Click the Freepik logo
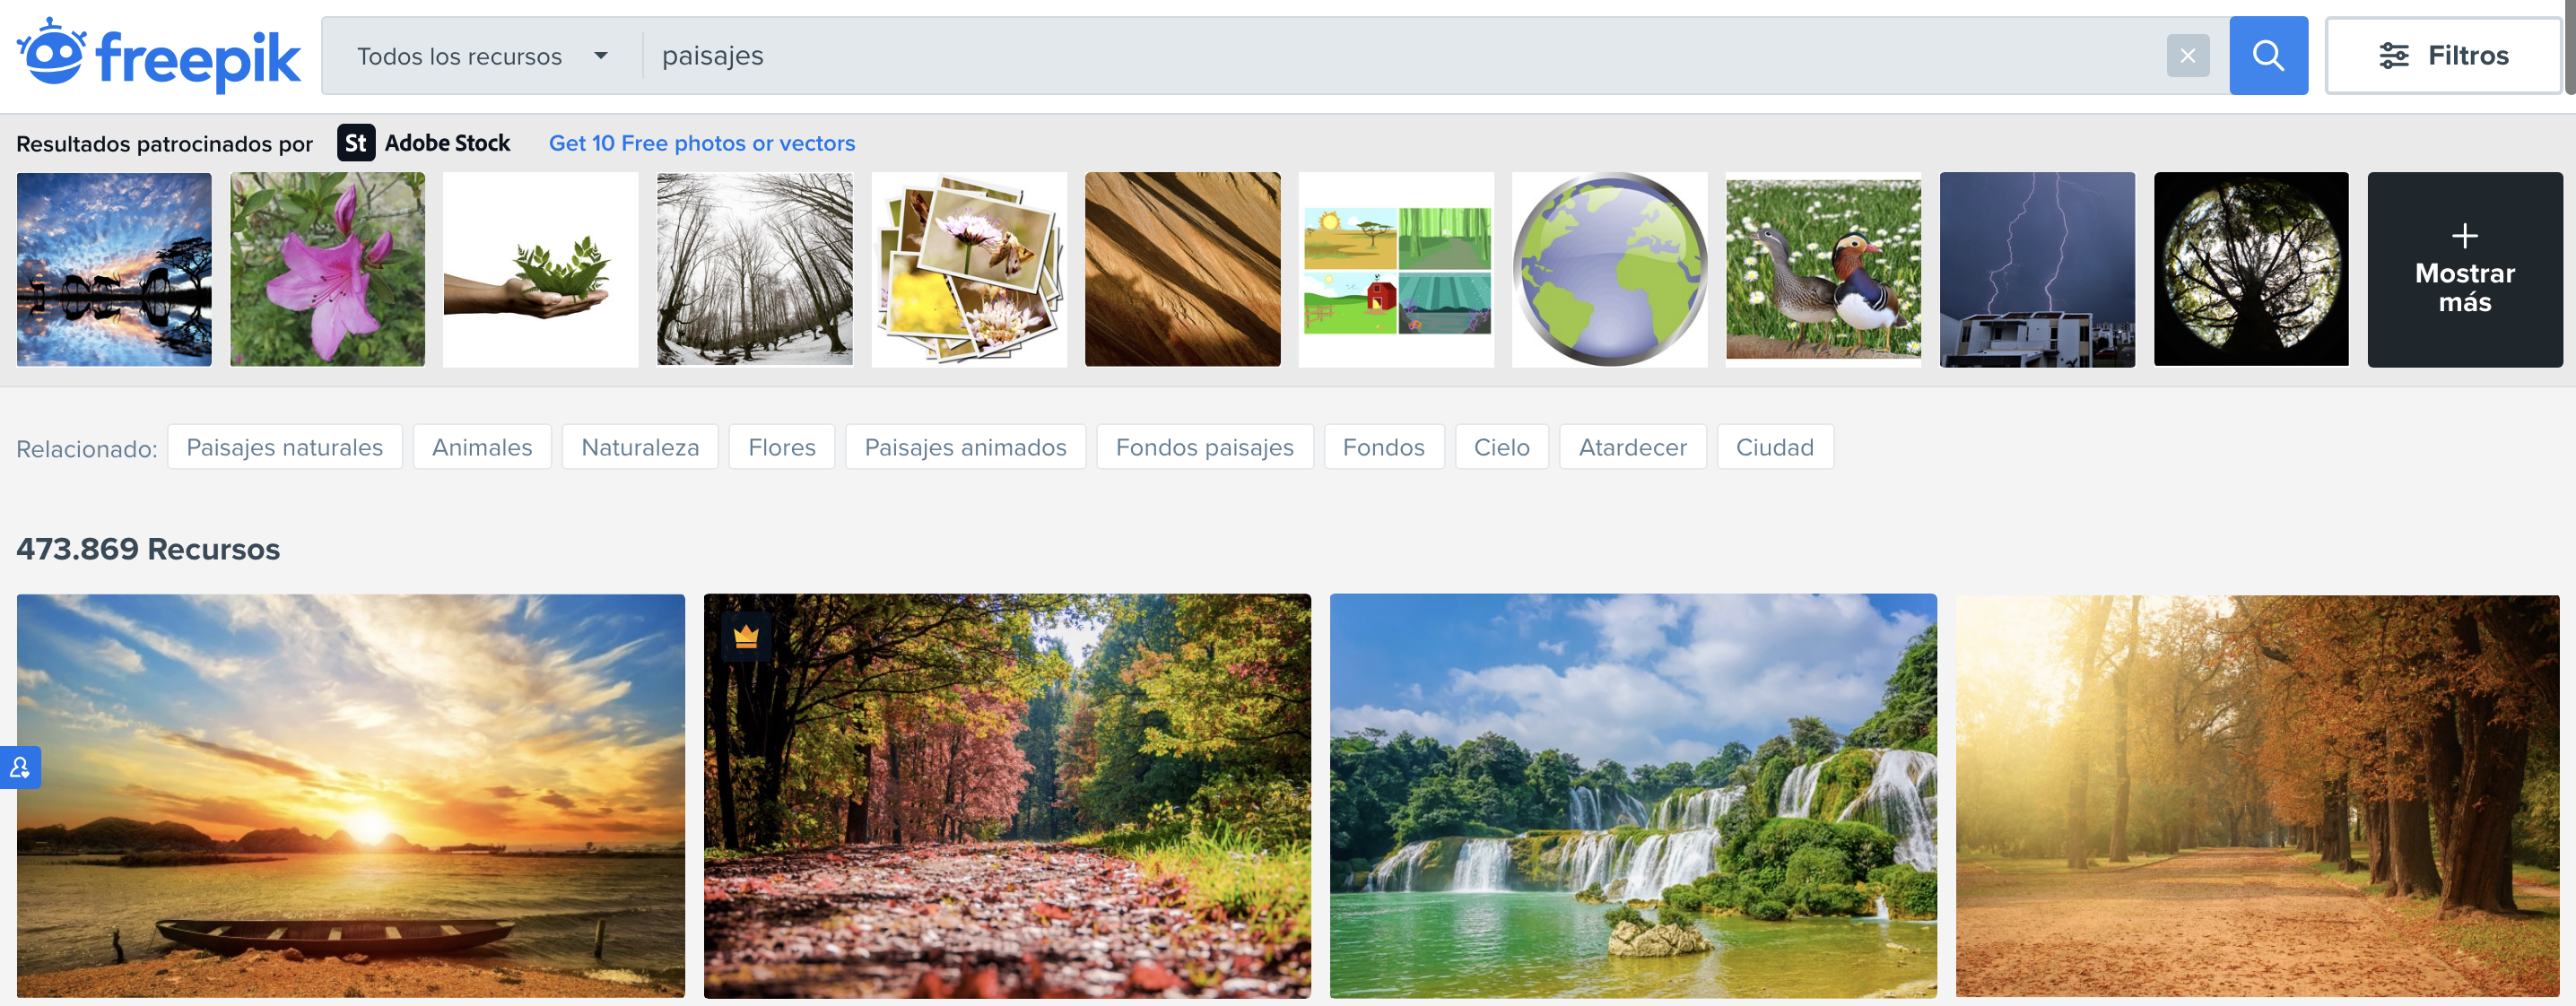The height and width of the screenshot is (1006, 2576). tap(158, 55)
